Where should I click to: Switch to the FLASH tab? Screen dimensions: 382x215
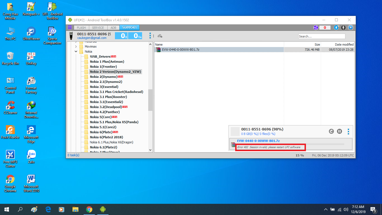coord(81,28)
